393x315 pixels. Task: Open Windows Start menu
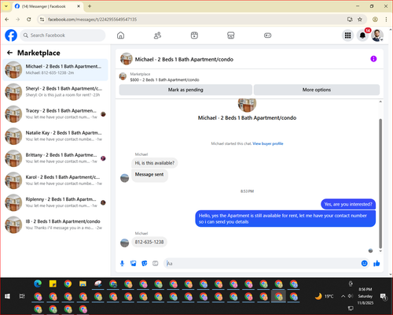pyautogui.click(x=7, y=296)
